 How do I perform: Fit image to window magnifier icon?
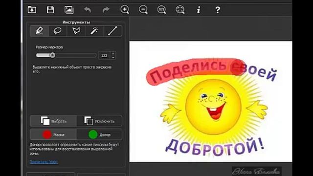[x=180, y=10]
